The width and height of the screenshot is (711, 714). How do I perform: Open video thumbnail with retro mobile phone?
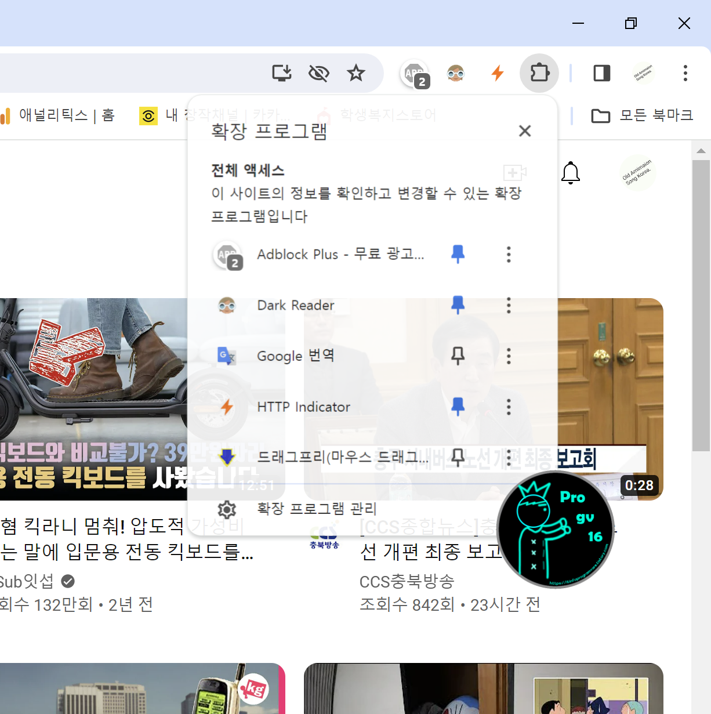pyautogui.click(x=143, y=688)
